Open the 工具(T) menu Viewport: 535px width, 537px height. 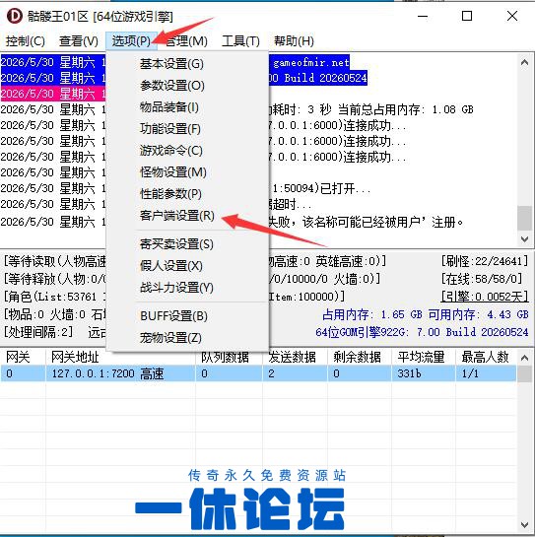pyautogui.click(x=240, y=41)
